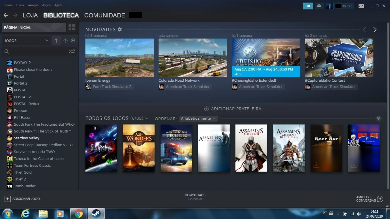Open advanced filters slider icon
Viewport: 390px width, 219px height.
[72, 51]
